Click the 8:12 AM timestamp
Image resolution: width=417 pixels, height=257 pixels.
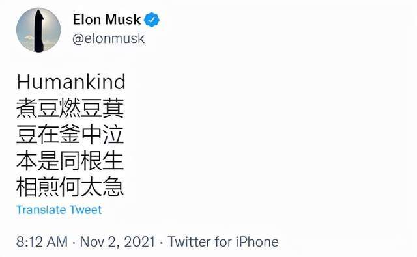click(42, 242)
